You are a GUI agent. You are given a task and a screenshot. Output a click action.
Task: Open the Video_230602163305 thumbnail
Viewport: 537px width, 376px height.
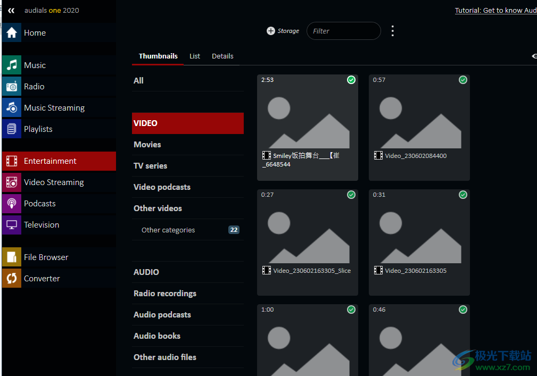pos(419,242)
